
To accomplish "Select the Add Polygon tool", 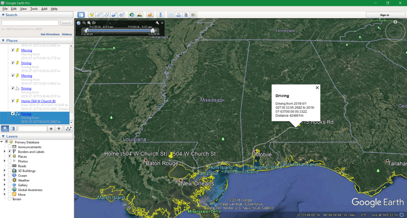I will point(99,15).
